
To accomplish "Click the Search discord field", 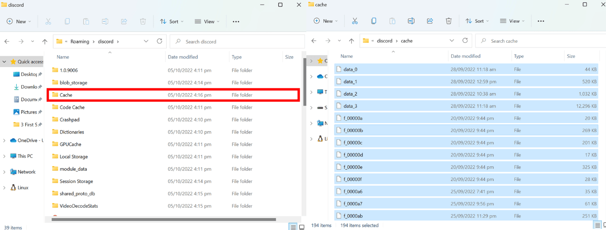I will point(237,41).
